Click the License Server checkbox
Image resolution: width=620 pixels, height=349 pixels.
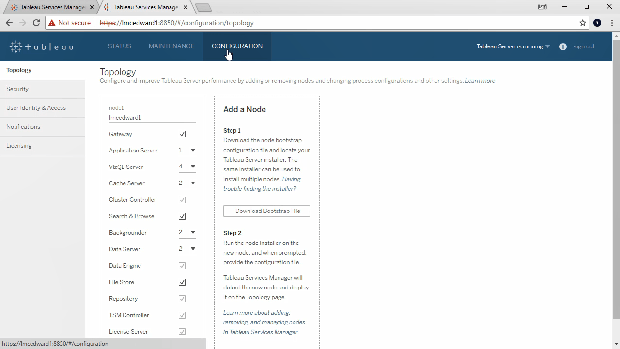(182, 332)
